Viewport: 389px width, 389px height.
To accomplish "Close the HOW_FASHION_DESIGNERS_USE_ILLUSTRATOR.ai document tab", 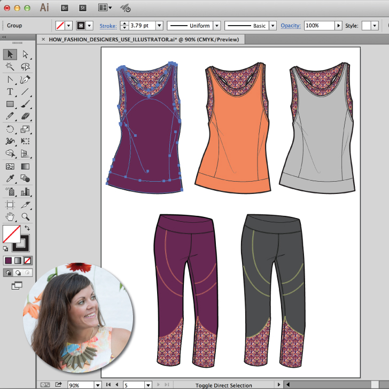I will tap(43, 39).
